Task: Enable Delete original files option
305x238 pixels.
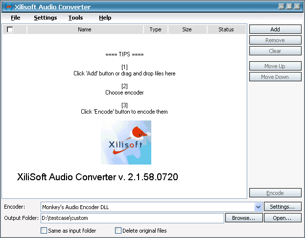Action: [x=118, y=231]
